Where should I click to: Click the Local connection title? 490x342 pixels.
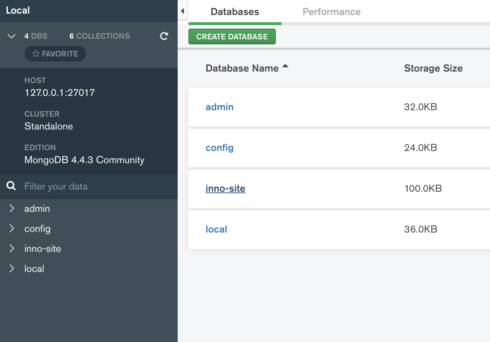click(18, 10)
